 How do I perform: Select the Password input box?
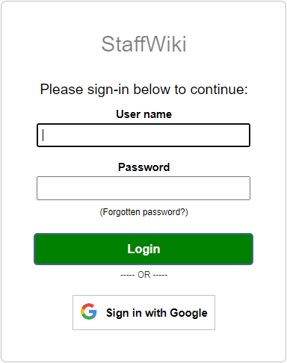[143, 188]
